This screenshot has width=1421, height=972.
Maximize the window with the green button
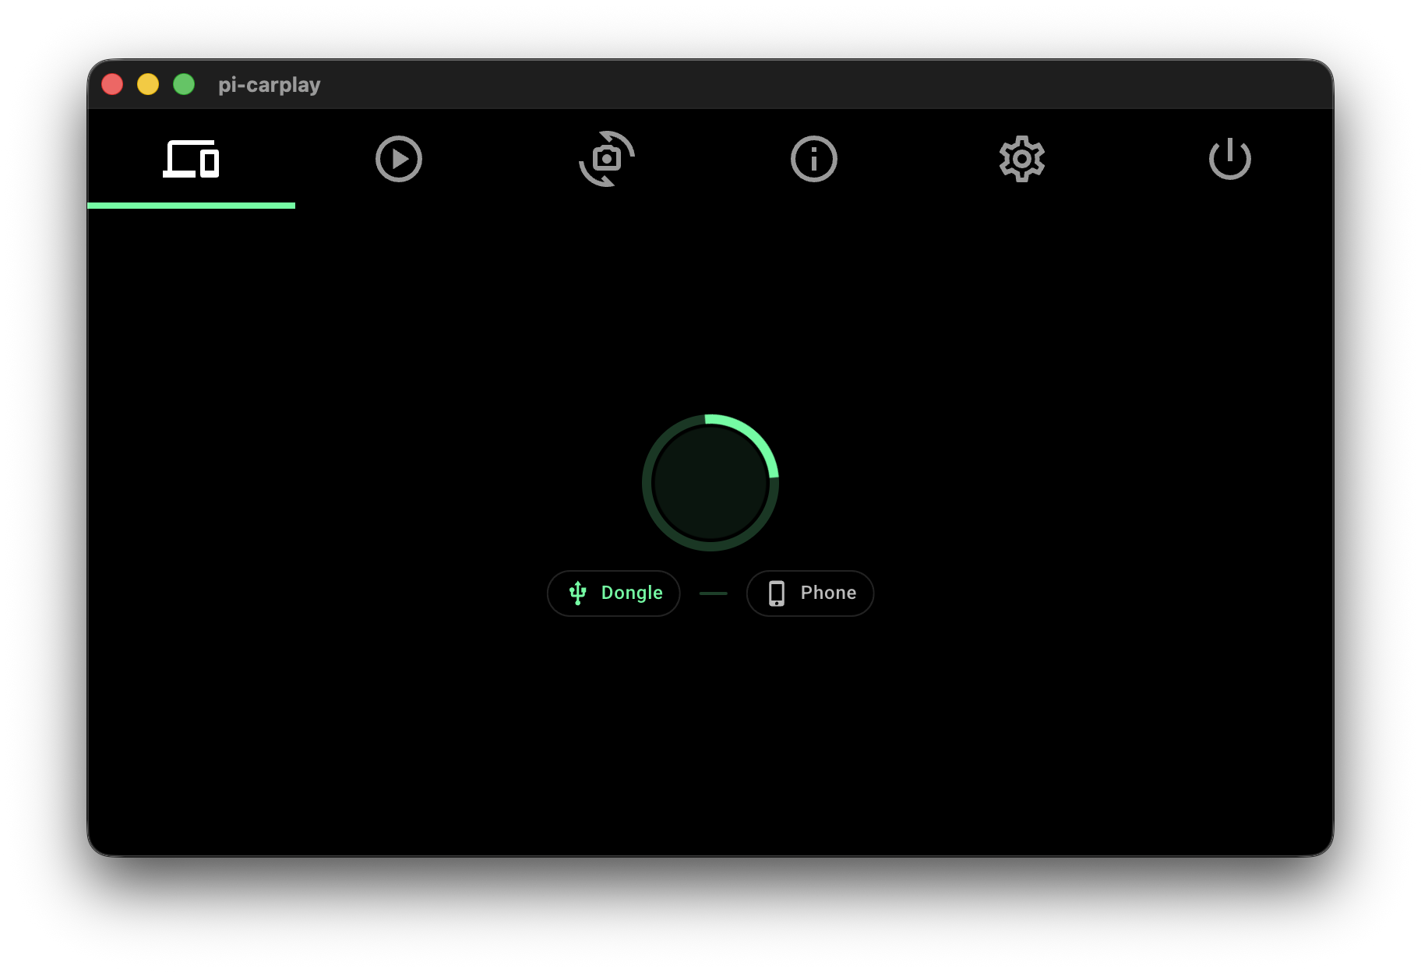(184, 84)
